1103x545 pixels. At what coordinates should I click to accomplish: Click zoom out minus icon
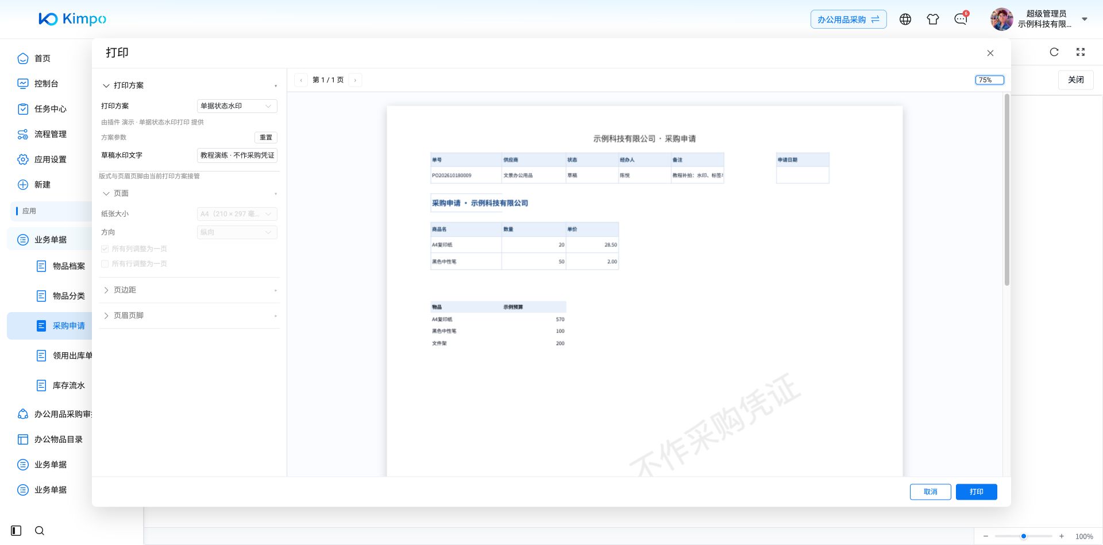[986, 536]
